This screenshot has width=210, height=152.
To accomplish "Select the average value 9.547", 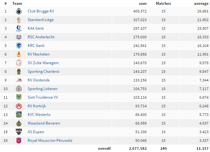I will click(x=204, y=72).
